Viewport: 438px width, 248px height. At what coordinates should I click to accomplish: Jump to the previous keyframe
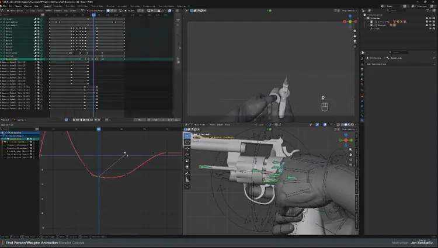pyautogui.click(x=78, y=120)
